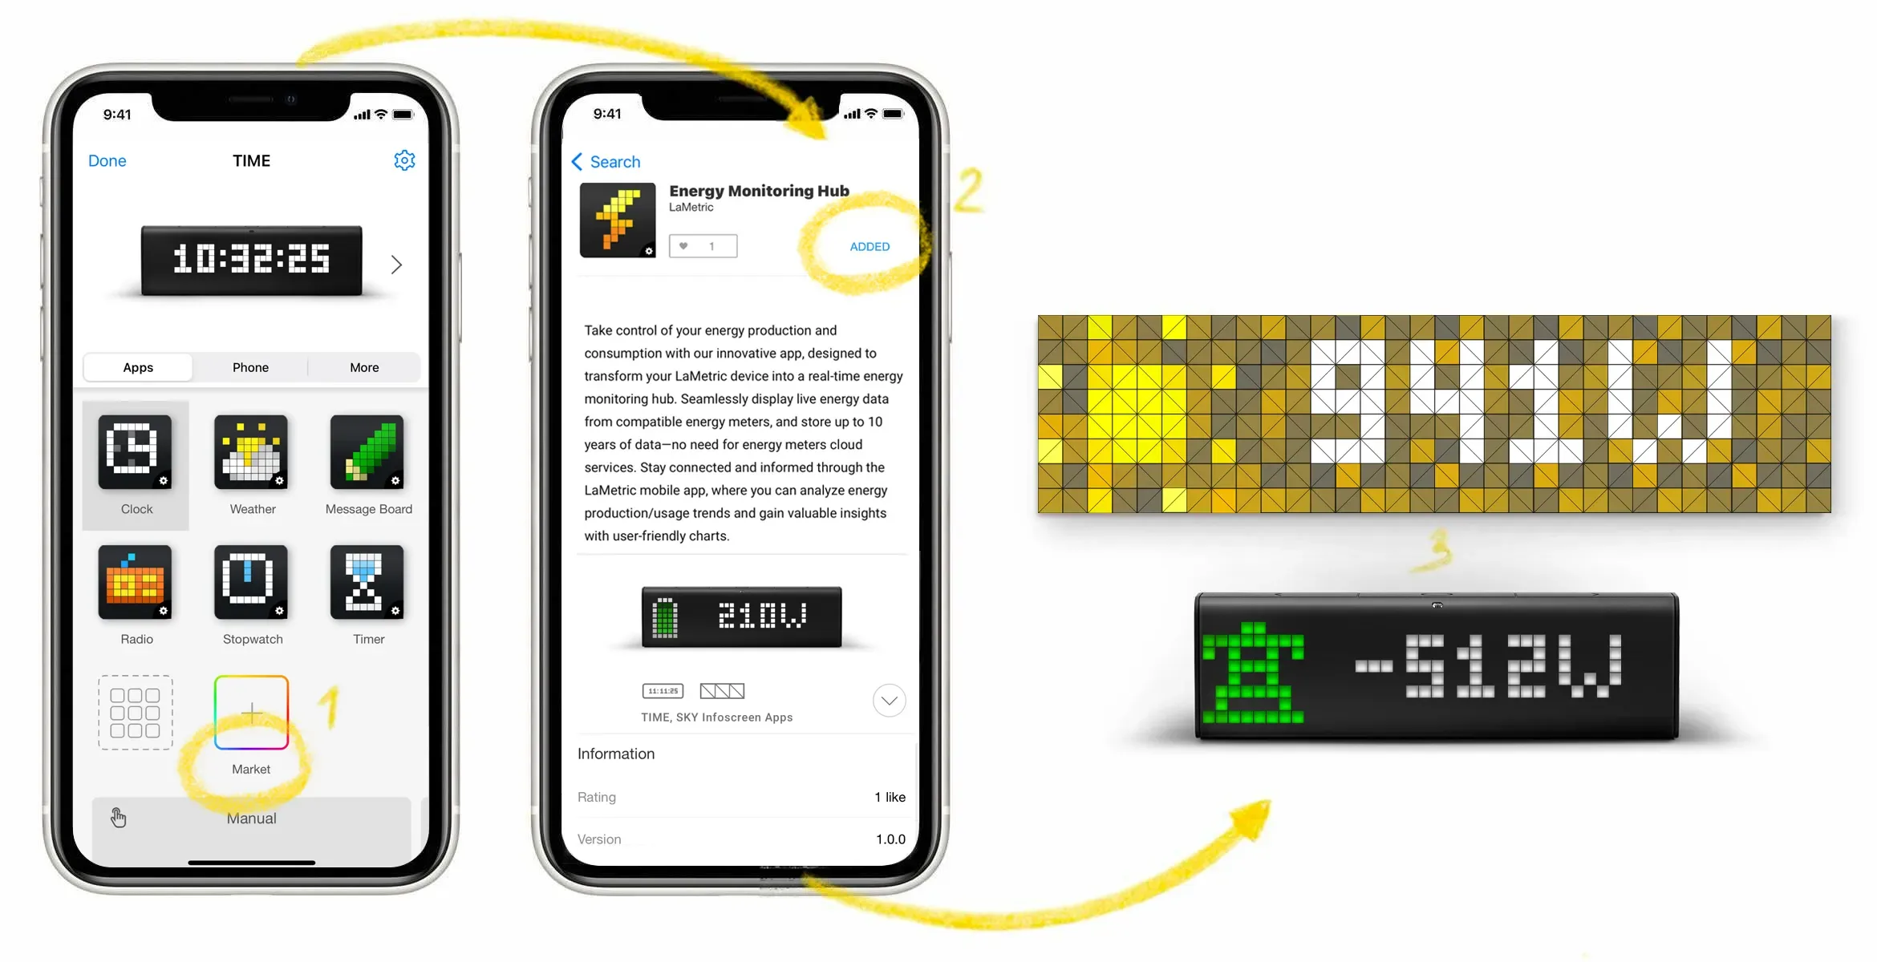
Task: Open the Stopwatch app
Action: tap(250, 582)
